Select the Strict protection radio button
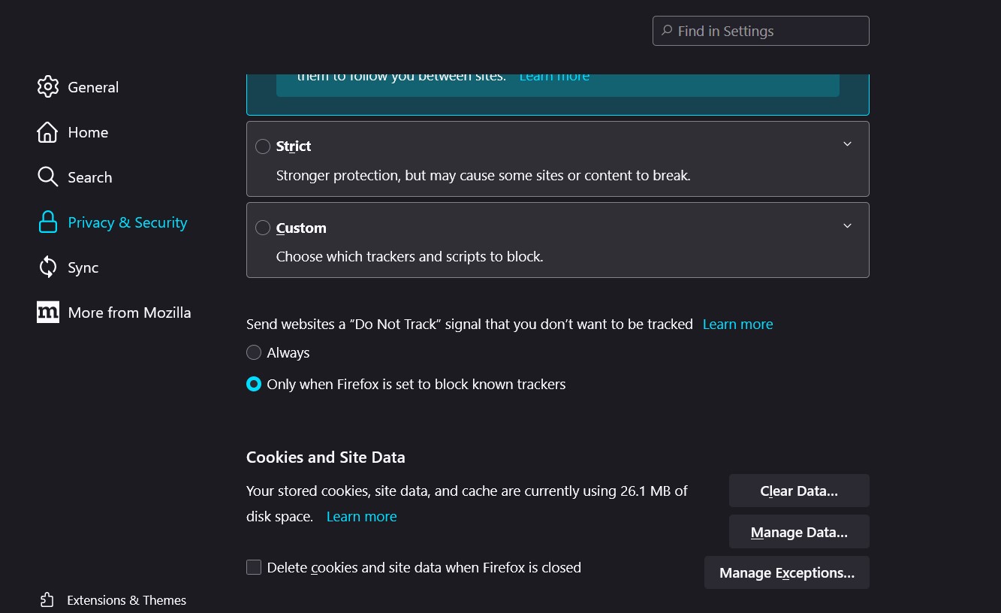Screen dimensions: 1001x613 pos(263,146)
